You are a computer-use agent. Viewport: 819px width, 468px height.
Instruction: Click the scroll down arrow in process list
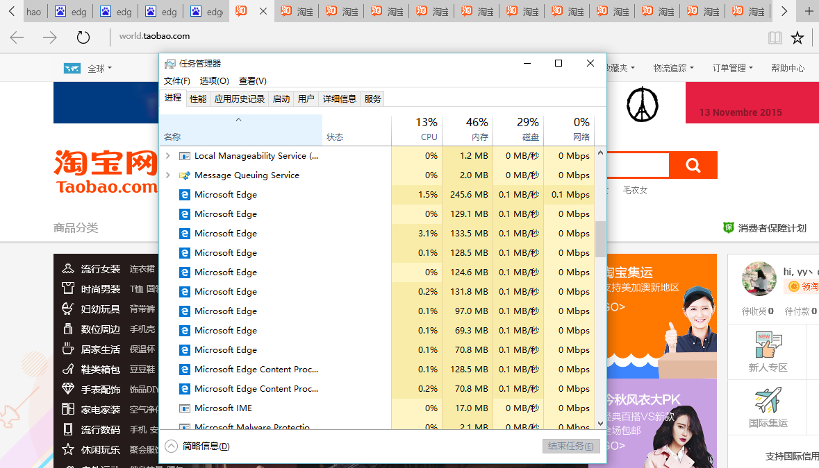click(x=600, y=423)
